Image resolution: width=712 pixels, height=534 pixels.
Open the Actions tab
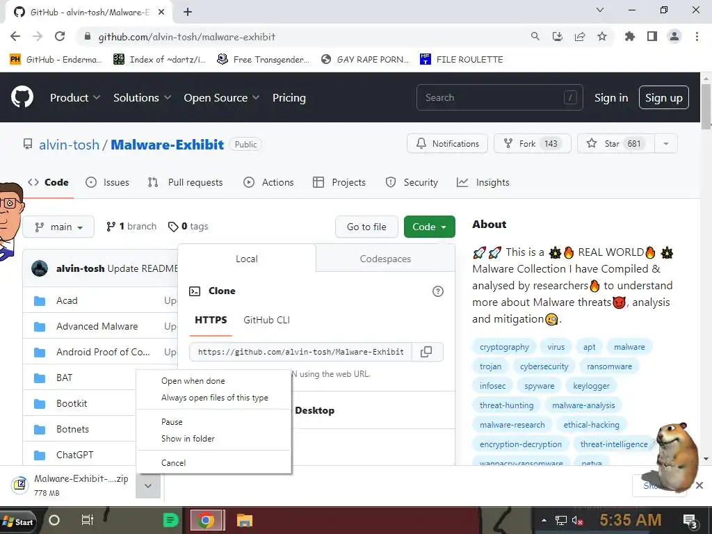point(269,183)
